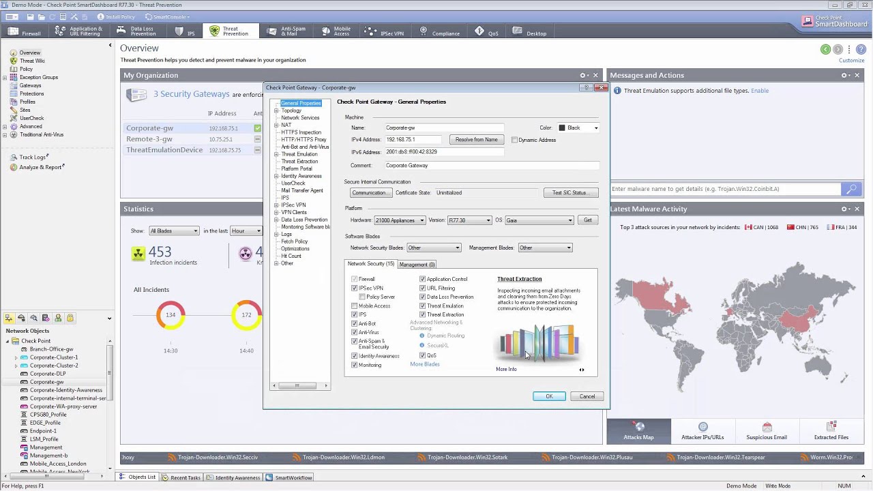873x491 pixels.
Task: Select the Network Objects tree toolbar icon
Action: coord(9,318)
